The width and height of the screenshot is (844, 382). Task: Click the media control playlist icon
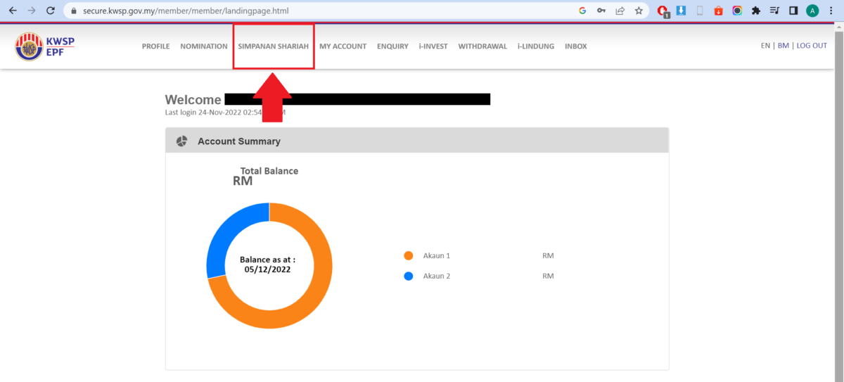[x=774, y=11]
